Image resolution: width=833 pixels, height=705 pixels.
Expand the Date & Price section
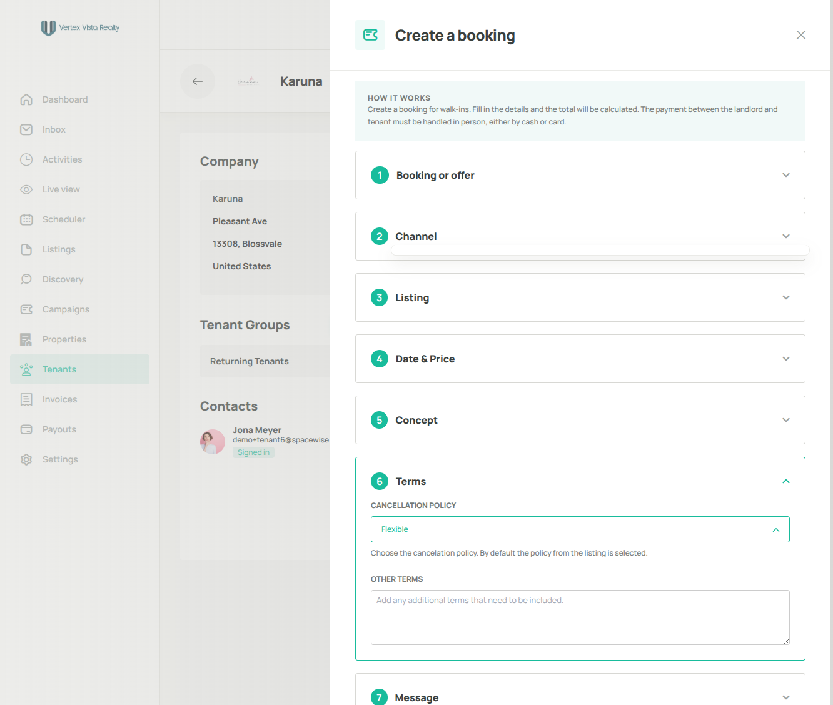point(580,359)
